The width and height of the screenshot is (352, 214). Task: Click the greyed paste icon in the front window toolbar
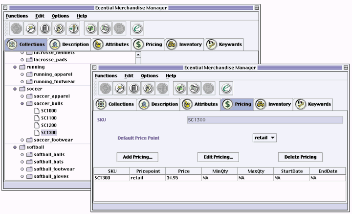(208, 88)
